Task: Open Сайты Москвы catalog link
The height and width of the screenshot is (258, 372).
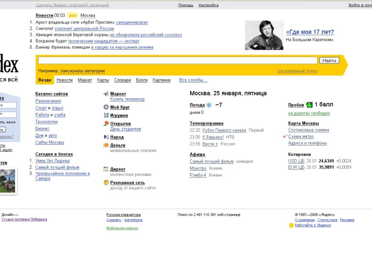Action: 50,142
